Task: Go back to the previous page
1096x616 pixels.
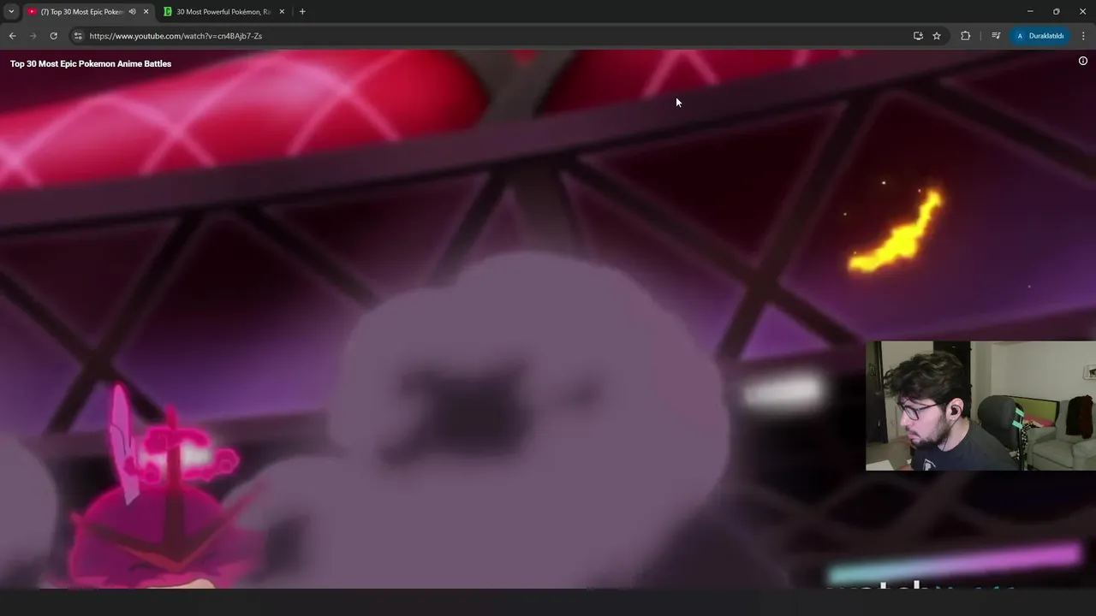Action: [12, 36]
